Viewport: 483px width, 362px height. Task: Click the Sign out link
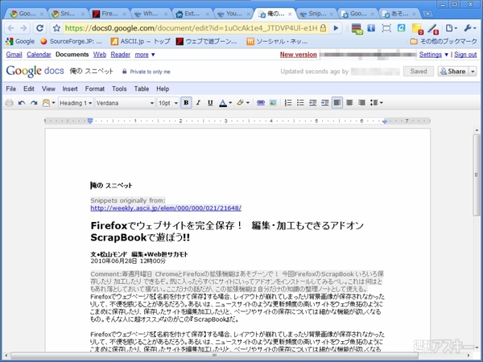[x=465, y=55]
